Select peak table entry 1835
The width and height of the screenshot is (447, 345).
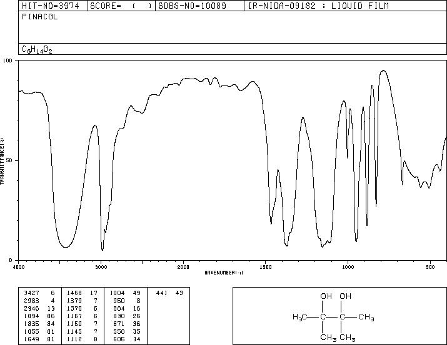pyautogui.click(x=32, y=324)
